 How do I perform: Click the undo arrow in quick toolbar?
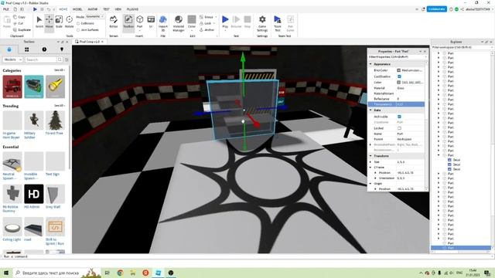[49, 9]
